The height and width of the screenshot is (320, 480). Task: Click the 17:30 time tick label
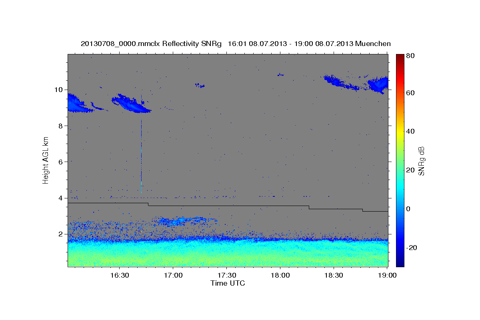[x=227, y=276]
